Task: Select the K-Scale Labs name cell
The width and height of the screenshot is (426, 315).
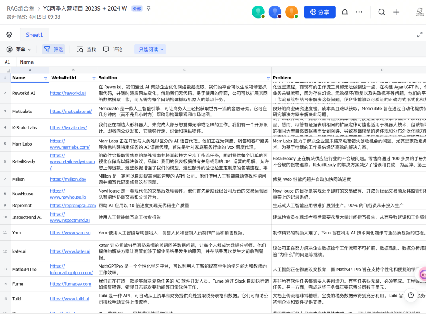Action: point(30,128)
